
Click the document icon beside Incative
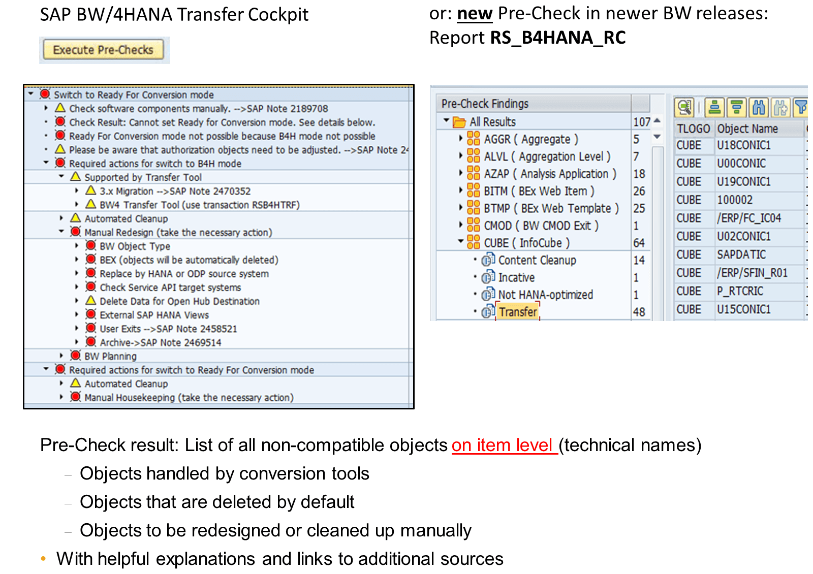point(488,277)
